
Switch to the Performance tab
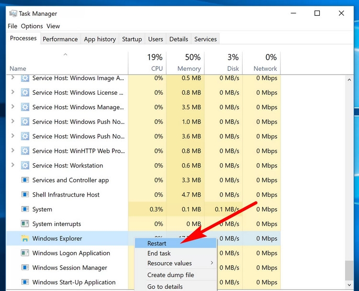60,39
